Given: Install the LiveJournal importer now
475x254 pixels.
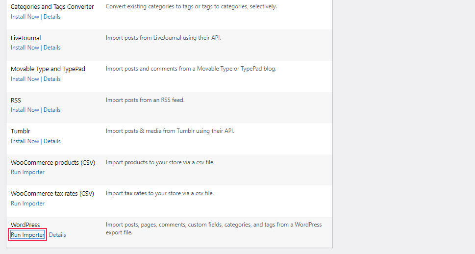Looking at the screenshot, I should 25,48.
